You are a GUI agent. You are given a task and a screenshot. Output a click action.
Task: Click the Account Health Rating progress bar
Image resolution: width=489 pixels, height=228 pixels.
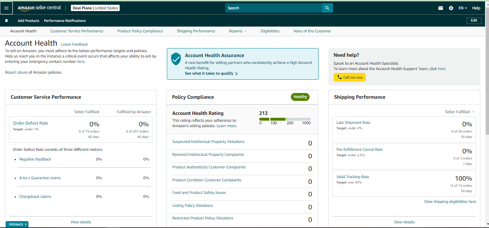coord(285,119)
